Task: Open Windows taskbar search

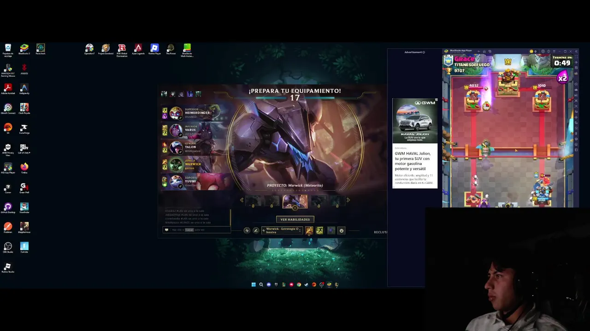Action: coord(261,285)
